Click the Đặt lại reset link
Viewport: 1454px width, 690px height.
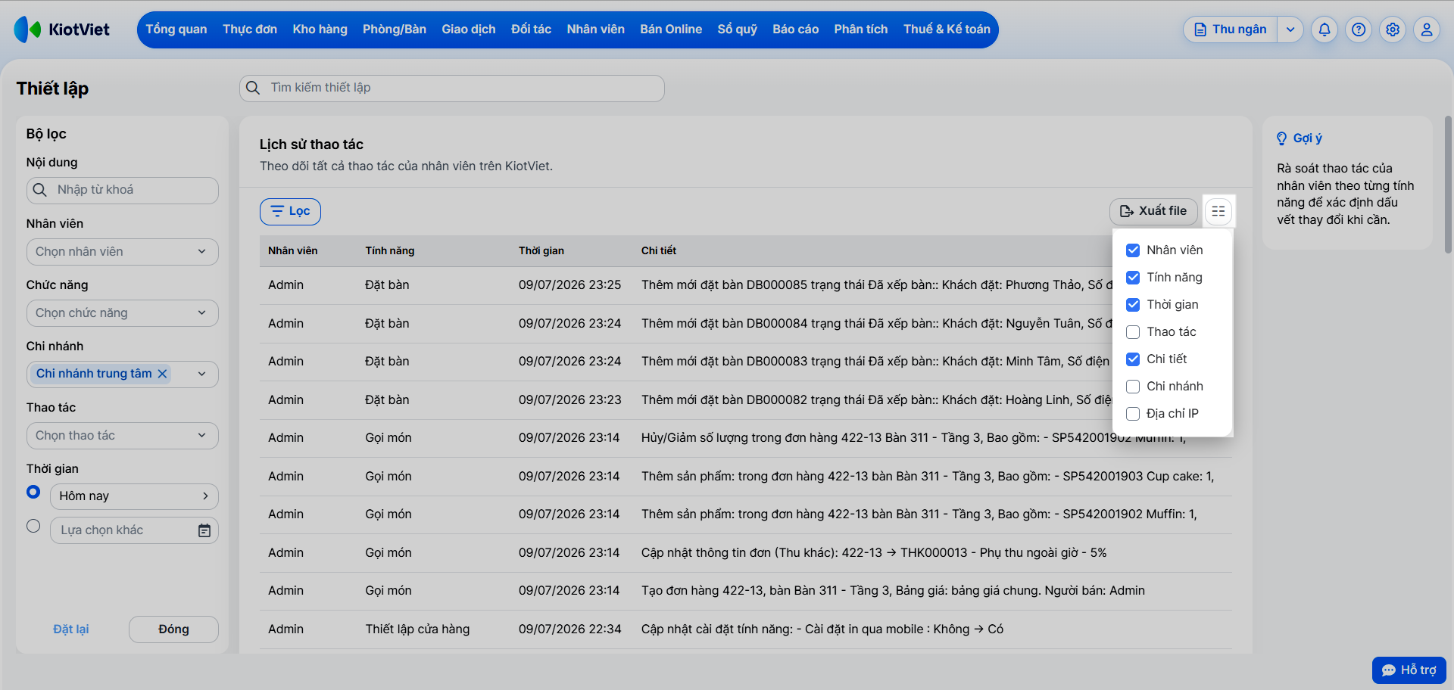[x=71, y=629]
